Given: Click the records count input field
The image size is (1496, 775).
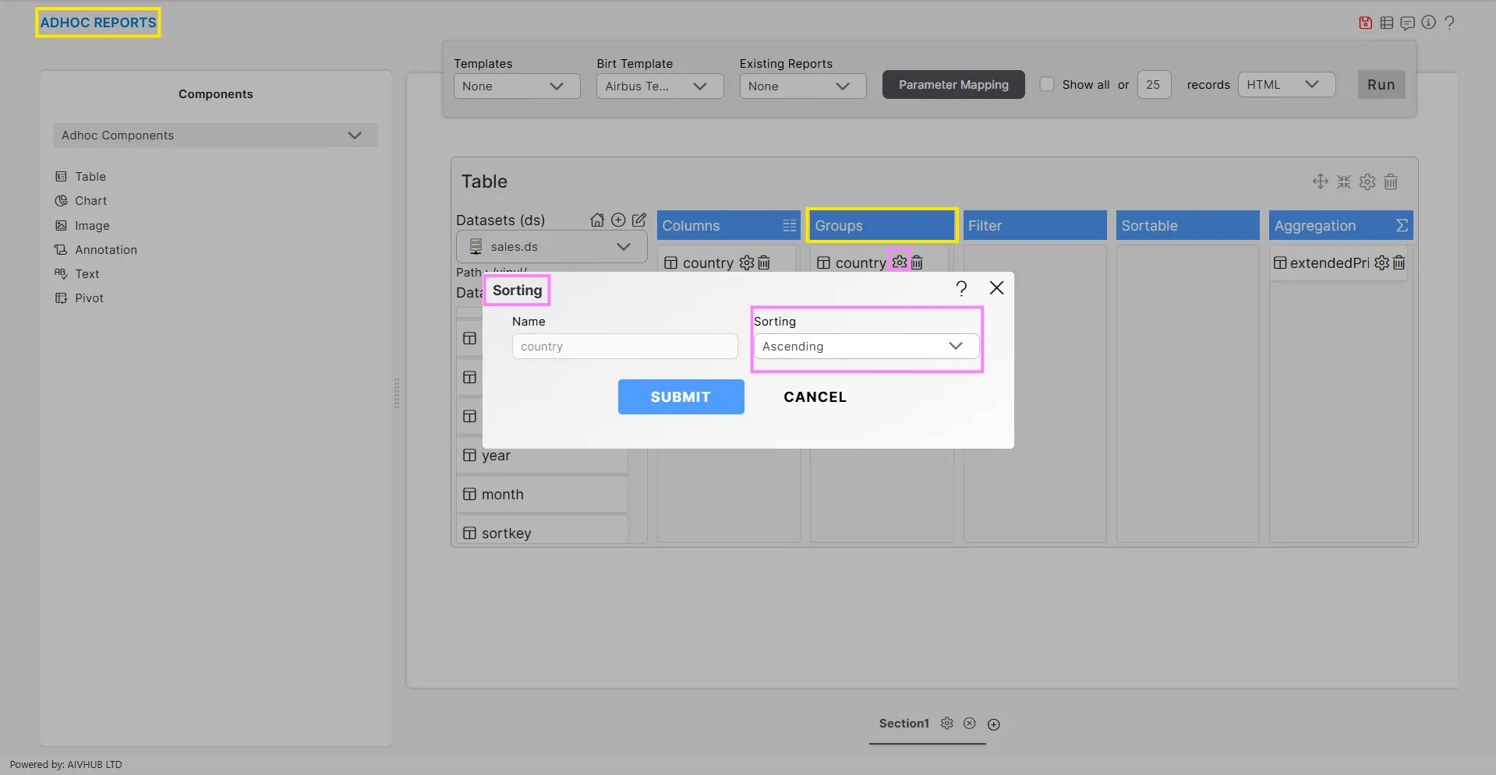Looking at the screenshot, I should pos(1153,85).
